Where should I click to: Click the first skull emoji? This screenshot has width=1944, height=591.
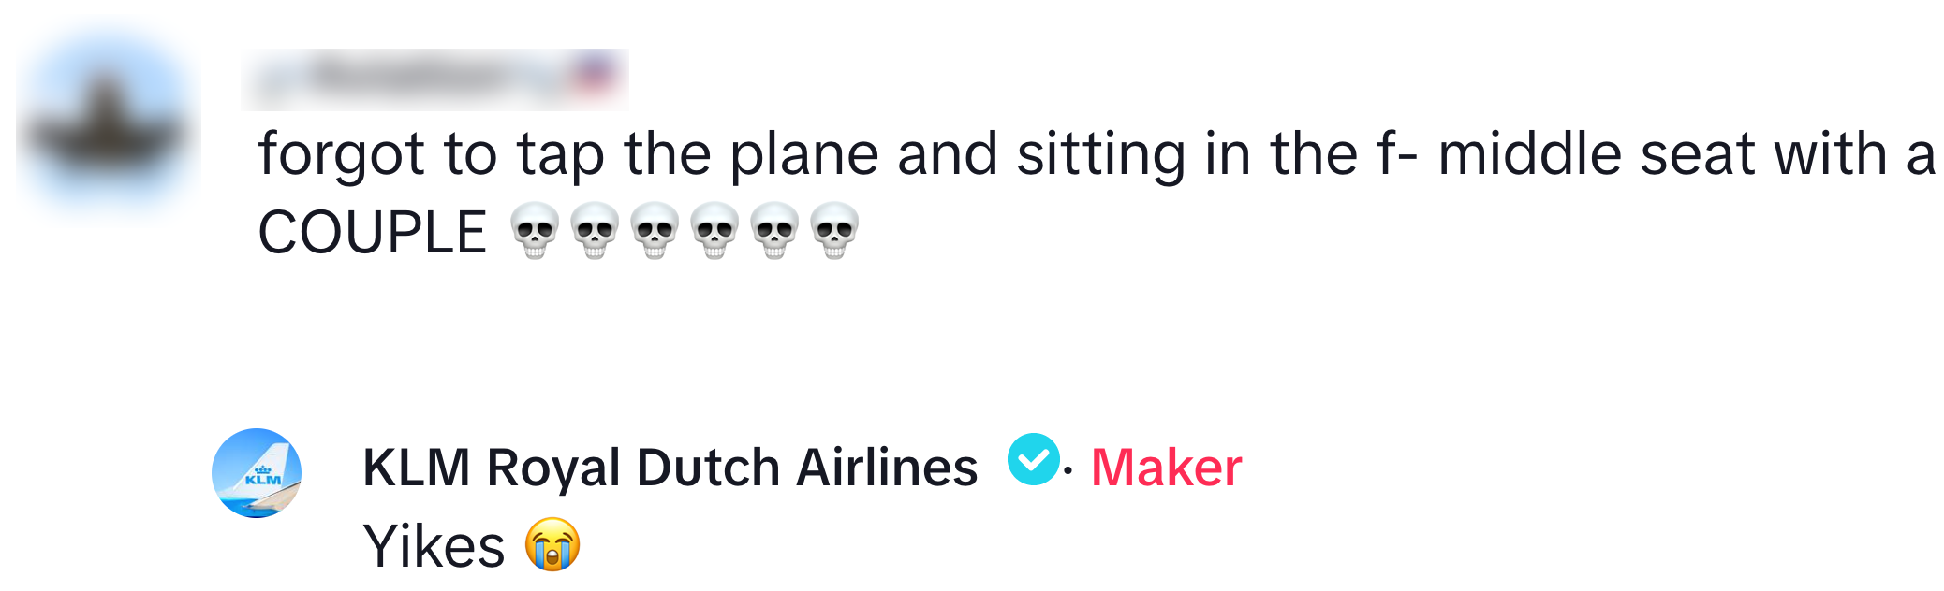click(x=535, y=231)
